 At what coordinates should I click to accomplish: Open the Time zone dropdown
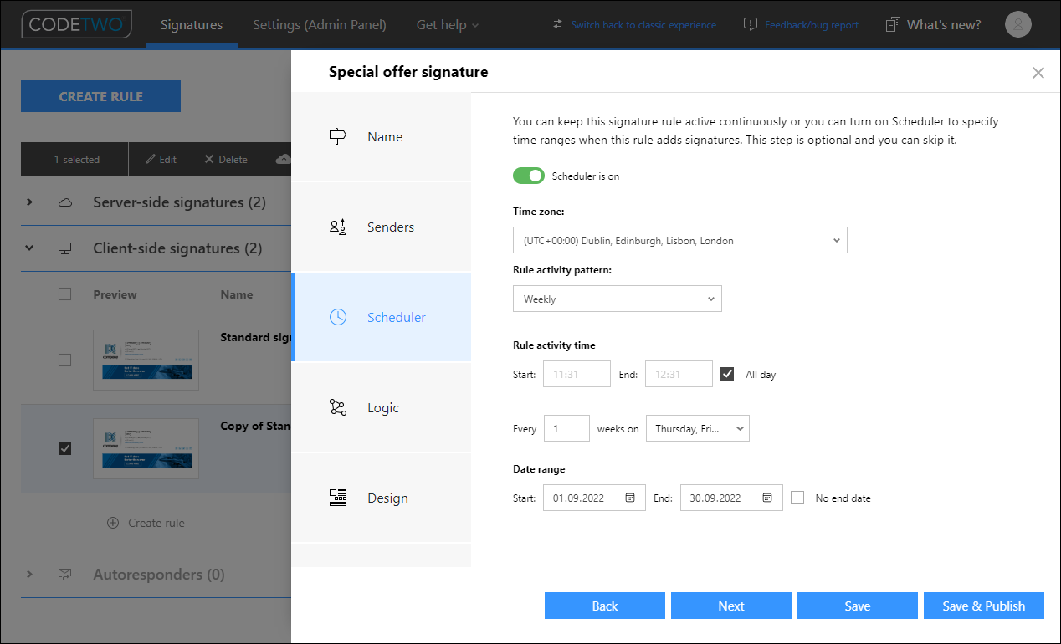coord(680,240)
